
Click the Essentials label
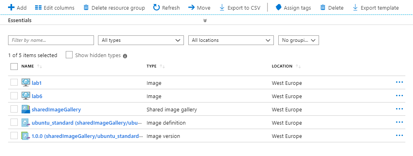20,20
